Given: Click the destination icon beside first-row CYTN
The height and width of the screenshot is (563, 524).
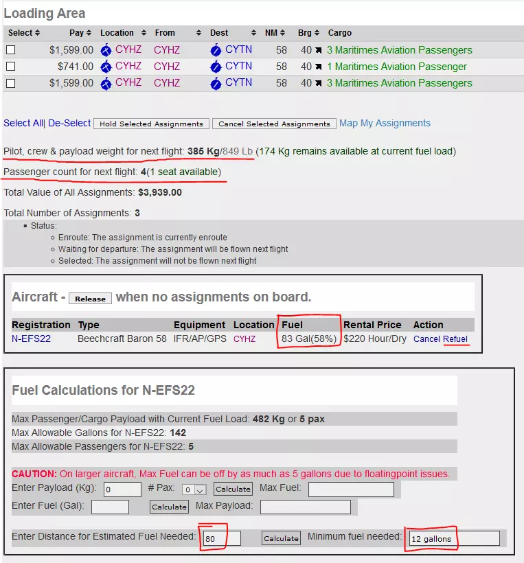Looking at the screenshot, I should coord(216,50).
